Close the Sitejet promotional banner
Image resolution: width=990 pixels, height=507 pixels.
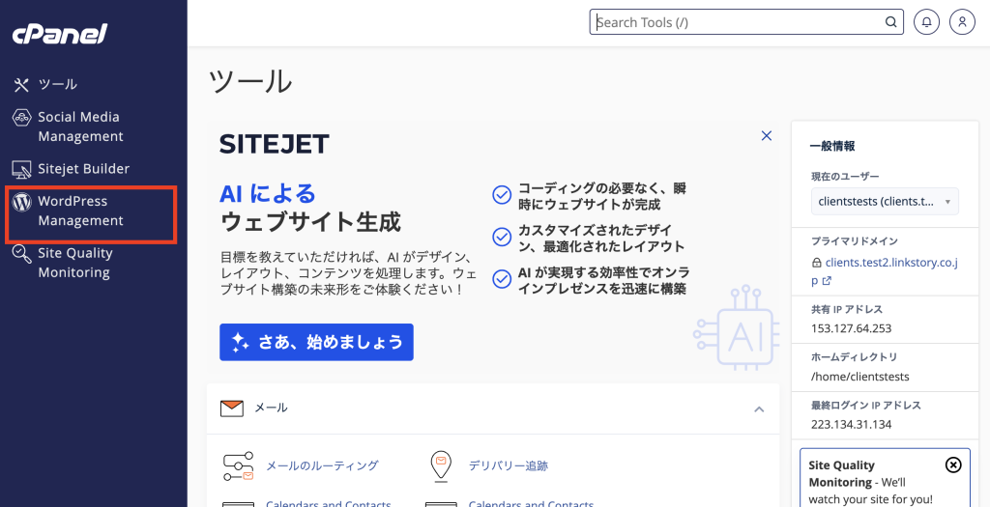767,136
